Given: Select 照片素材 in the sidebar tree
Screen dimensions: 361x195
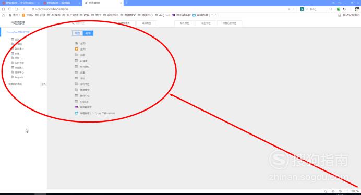Looking at the screenshot, I should (19, 49).
